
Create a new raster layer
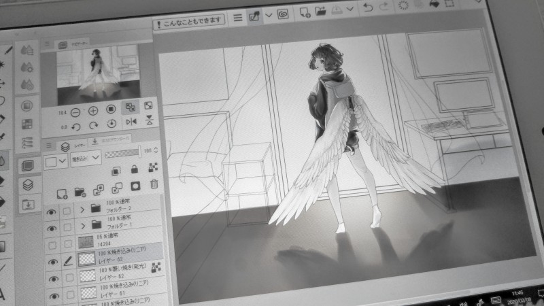62,194
